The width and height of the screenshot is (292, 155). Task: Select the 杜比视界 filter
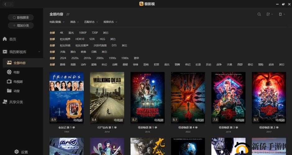pyautogui.click(x=65, y=39)
